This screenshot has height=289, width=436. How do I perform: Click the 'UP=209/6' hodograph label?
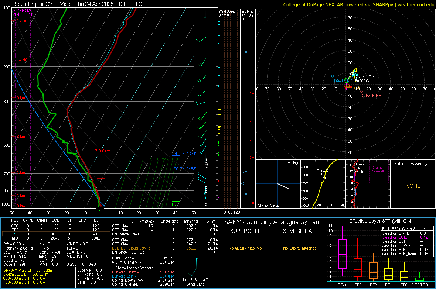tap(360, 81)
